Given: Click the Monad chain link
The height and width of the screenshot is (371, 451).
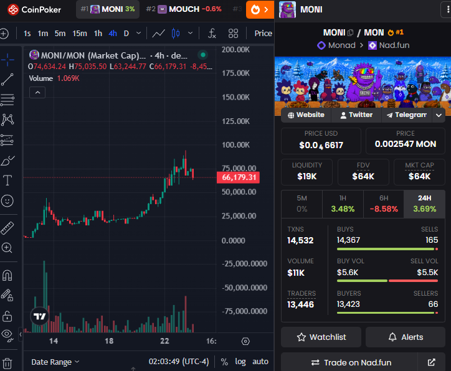Looking at the screenshot, I should tap(336, 45).
